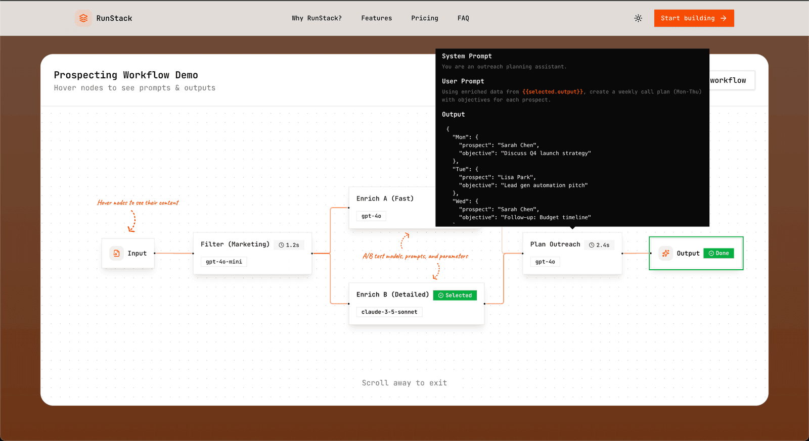Click the claude-3-5-sonnet model tag
The height and width of the screenshot is (441, 809).
(x=389, y=312)
